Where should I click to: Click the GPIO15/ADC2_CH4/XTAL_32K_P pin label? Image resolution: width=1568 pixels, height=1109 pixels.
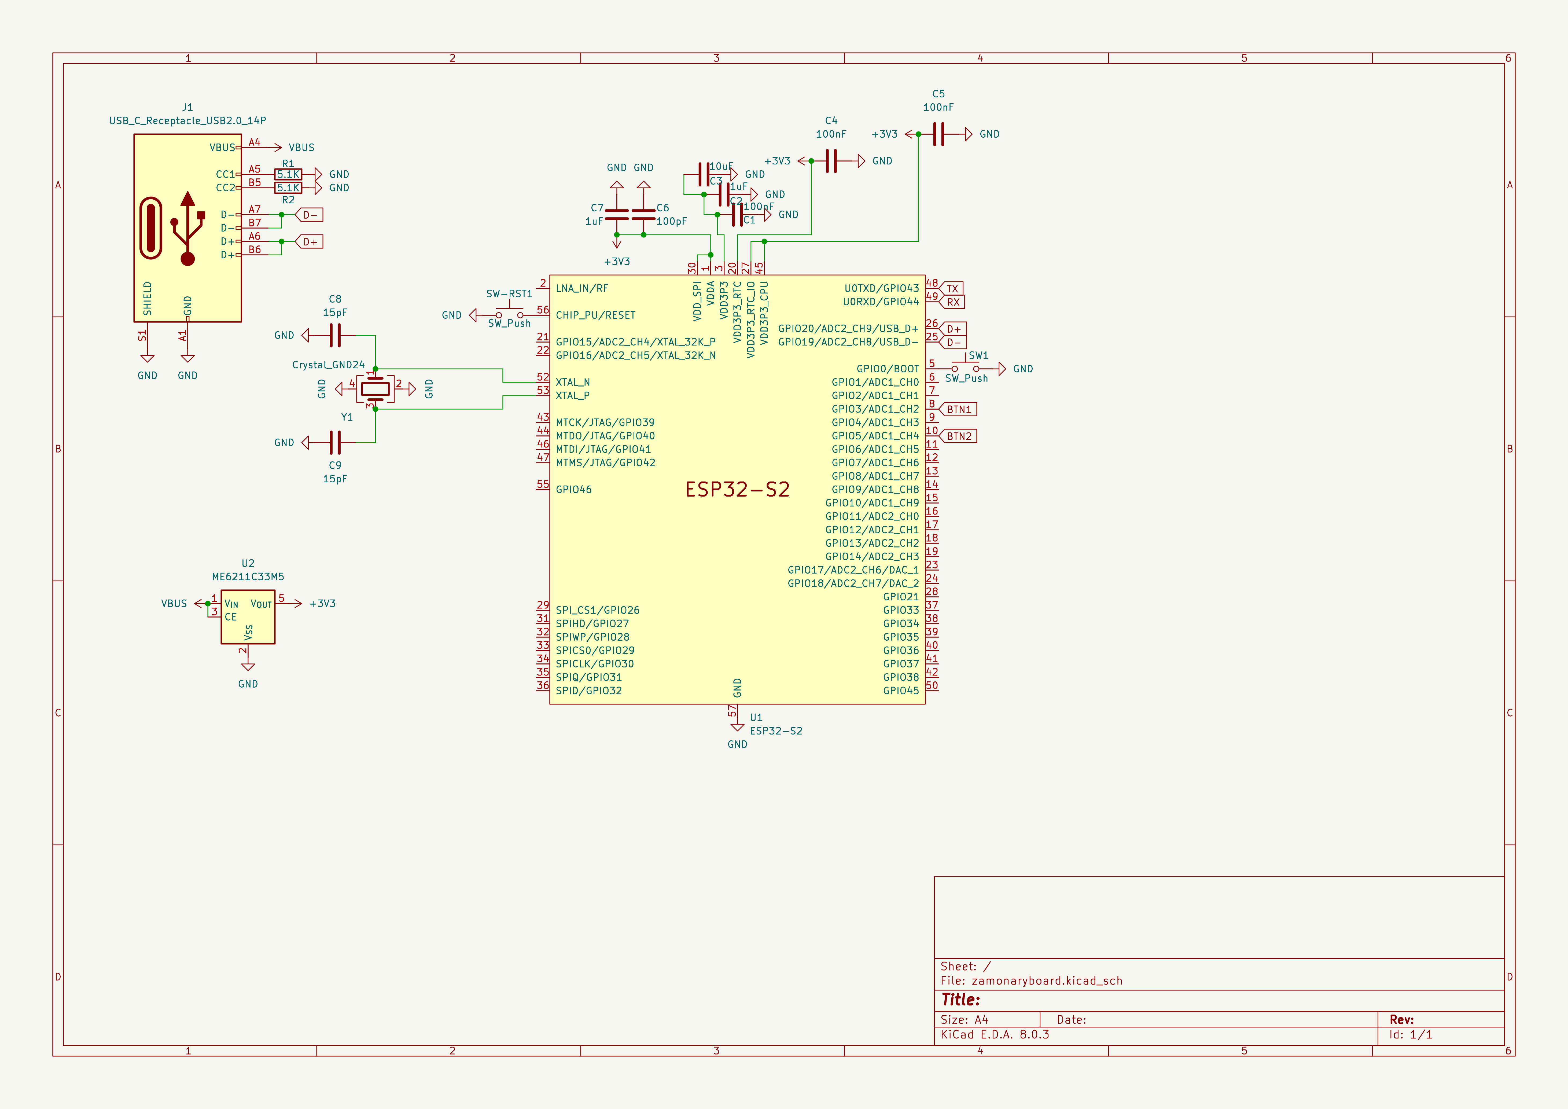click(636, 341)
